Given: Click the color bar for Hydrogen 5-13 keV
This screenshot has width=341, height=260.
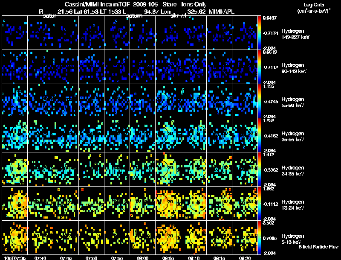Looking at the screenshot, I should point(259,237).
